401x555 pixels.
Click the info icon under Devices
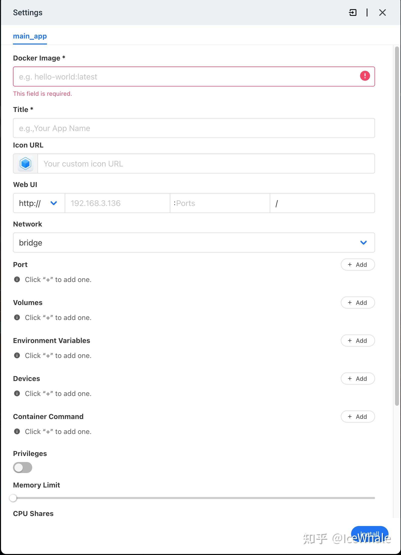(x=17, y=393)
